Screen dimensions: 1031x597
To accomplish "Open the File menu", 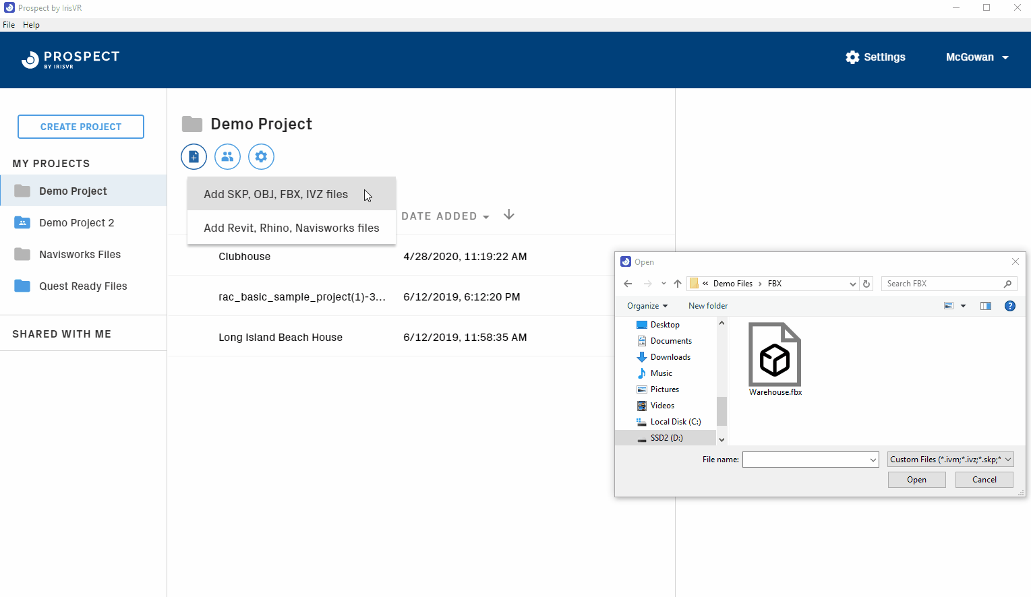I will (x=9, y=25).
